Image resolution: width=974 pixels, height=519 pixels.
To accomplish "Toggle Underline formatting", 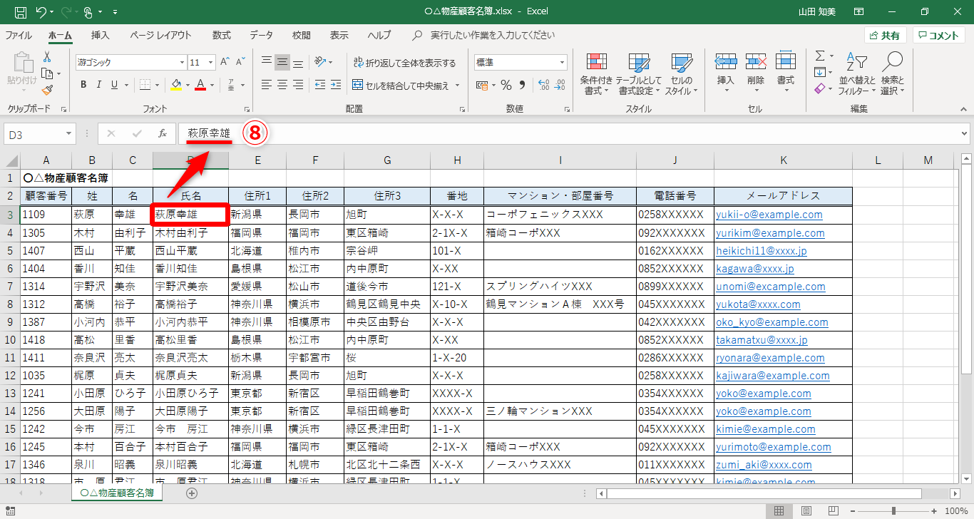I will pos(115,85).
